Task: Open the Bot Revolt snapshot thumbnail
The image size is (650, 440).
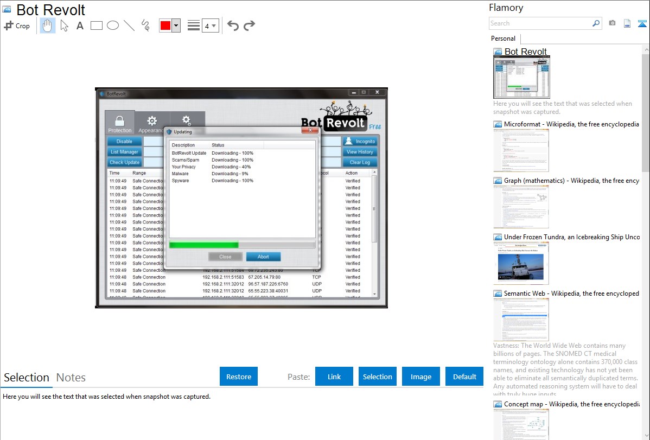Action: [x=521, y=78]
